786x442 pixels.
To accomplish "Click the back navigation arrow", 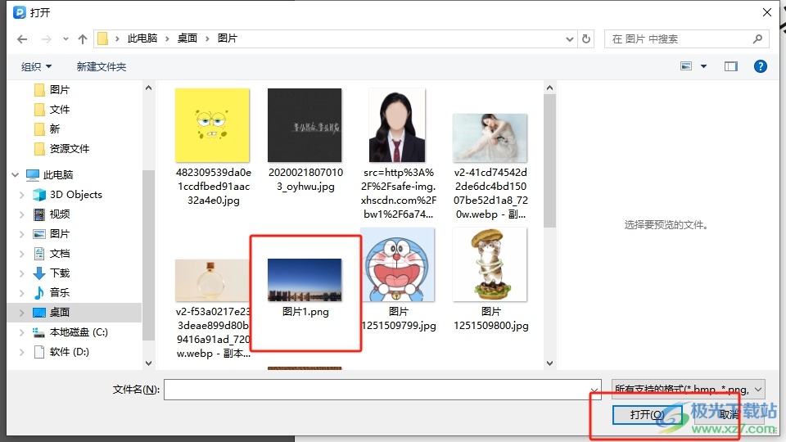I will tap(22, 38).
